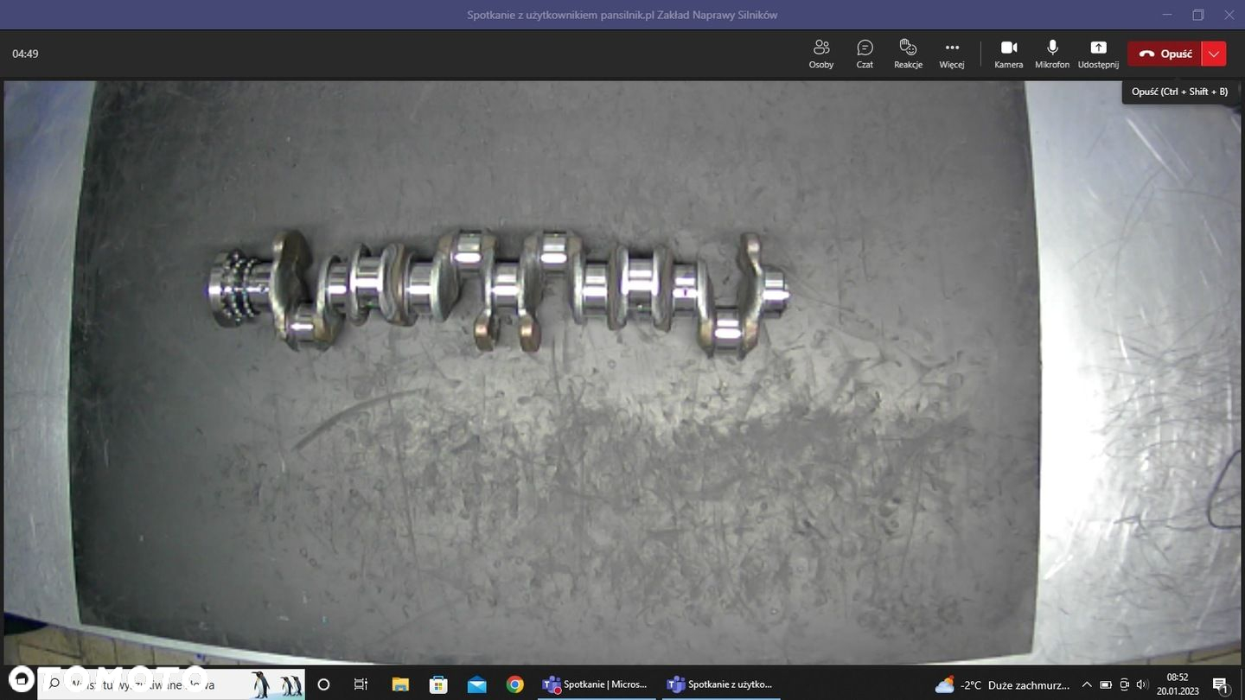Click the meeting timer 04:49
1245x700 pixels.
click(25, 54)
